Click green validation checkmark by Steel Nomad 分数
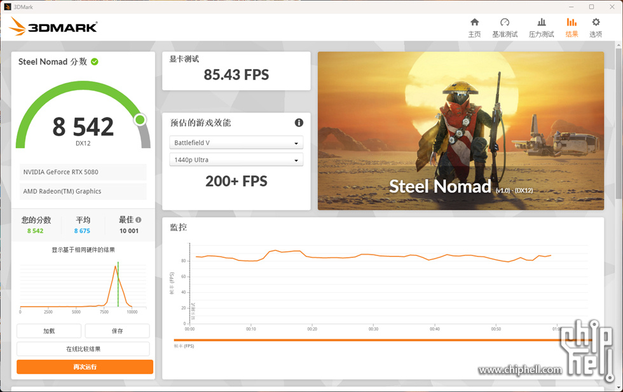 pyautogui.click(x=95, y=62)
